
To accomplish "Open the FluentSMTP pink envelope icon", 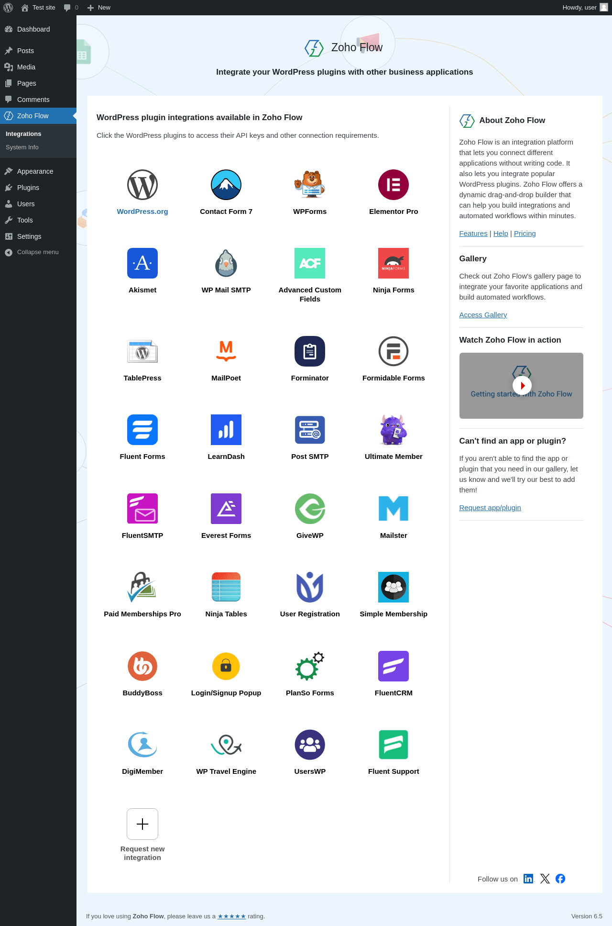I will tap(142, 509).
